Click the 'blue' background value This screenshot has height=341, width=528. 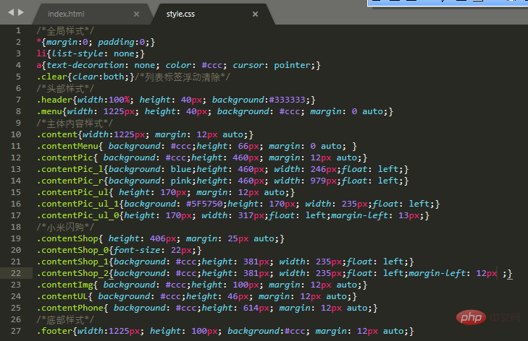pos(181,169)
